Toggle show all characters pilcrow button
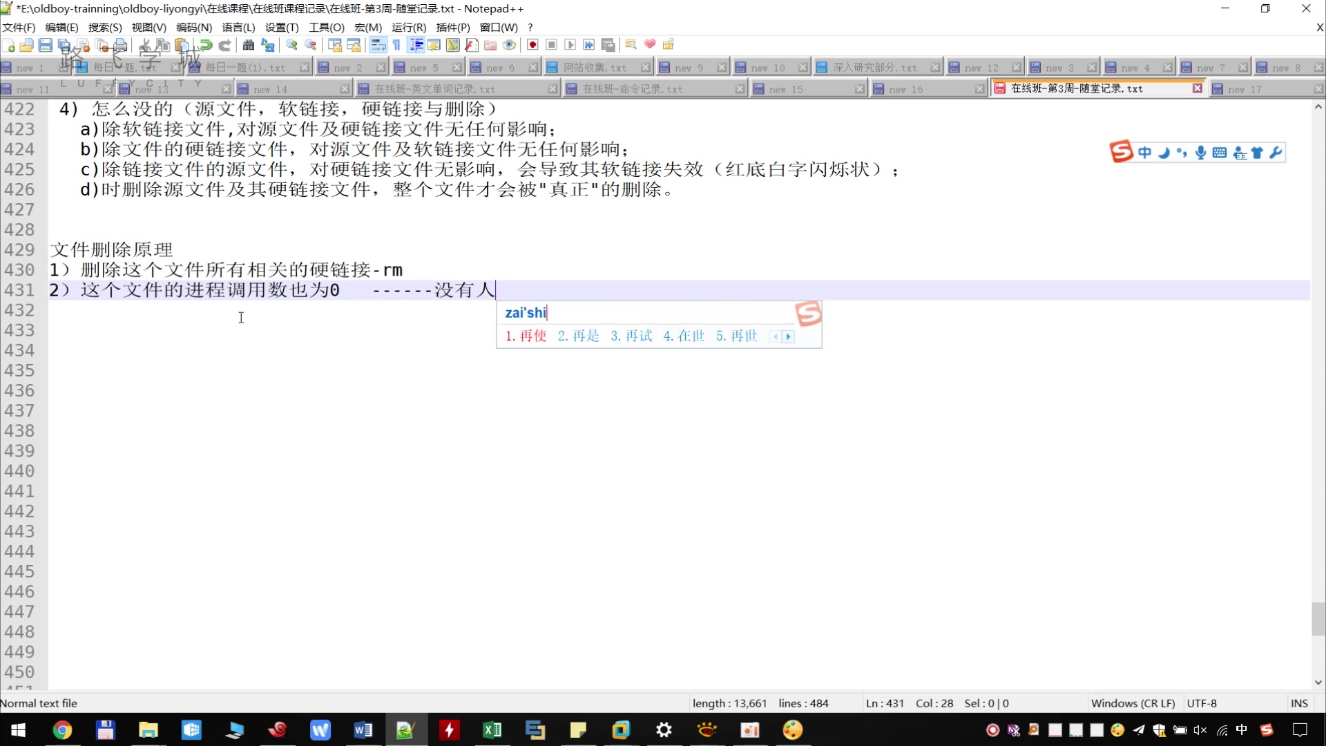Screen dimensions: 1326x746 click(397, 46)
